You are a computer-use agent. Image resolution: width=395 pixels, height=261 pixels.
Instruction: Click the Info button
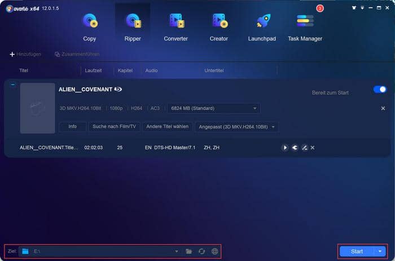(x=73, y=127)
